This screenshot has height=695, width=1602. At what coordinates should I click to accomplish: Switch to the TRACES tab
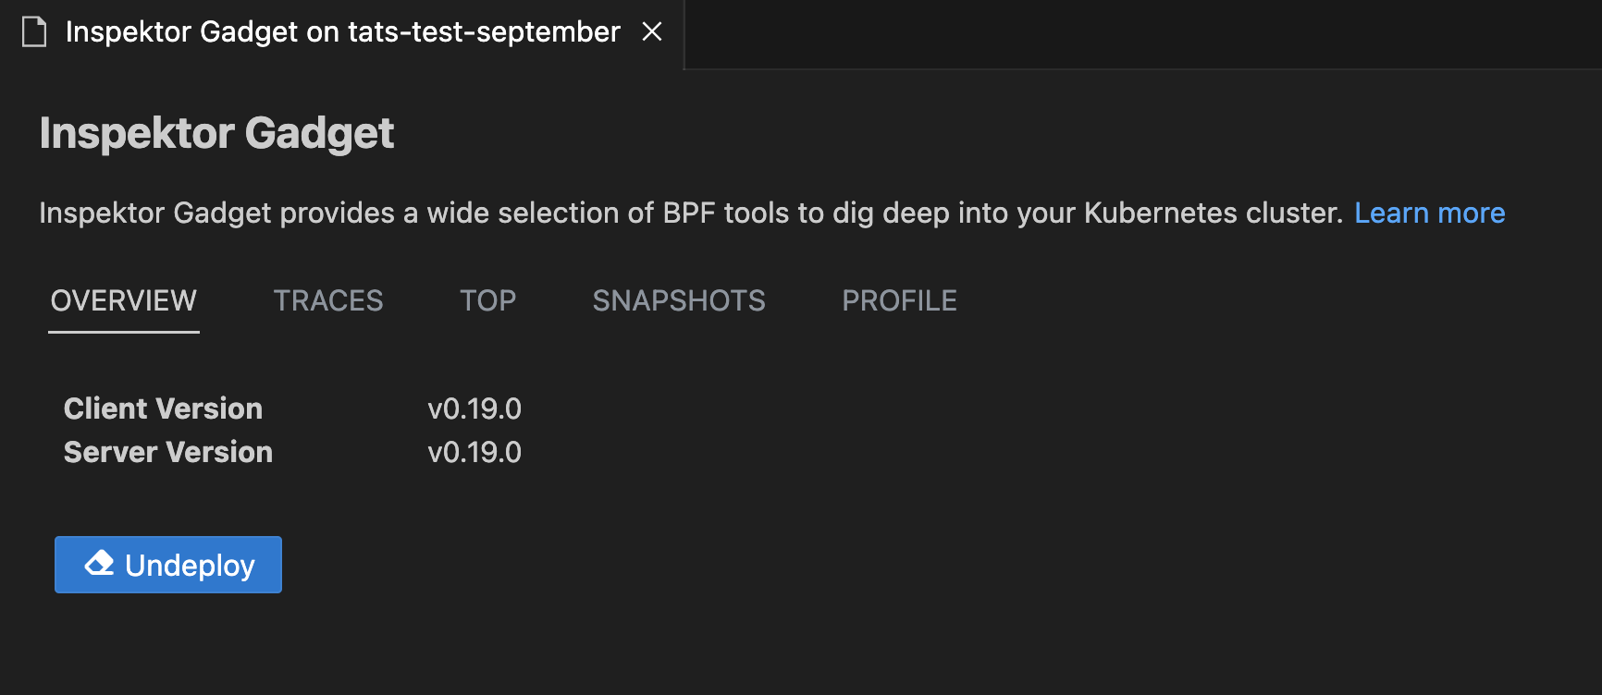click(x=328, y=300)
